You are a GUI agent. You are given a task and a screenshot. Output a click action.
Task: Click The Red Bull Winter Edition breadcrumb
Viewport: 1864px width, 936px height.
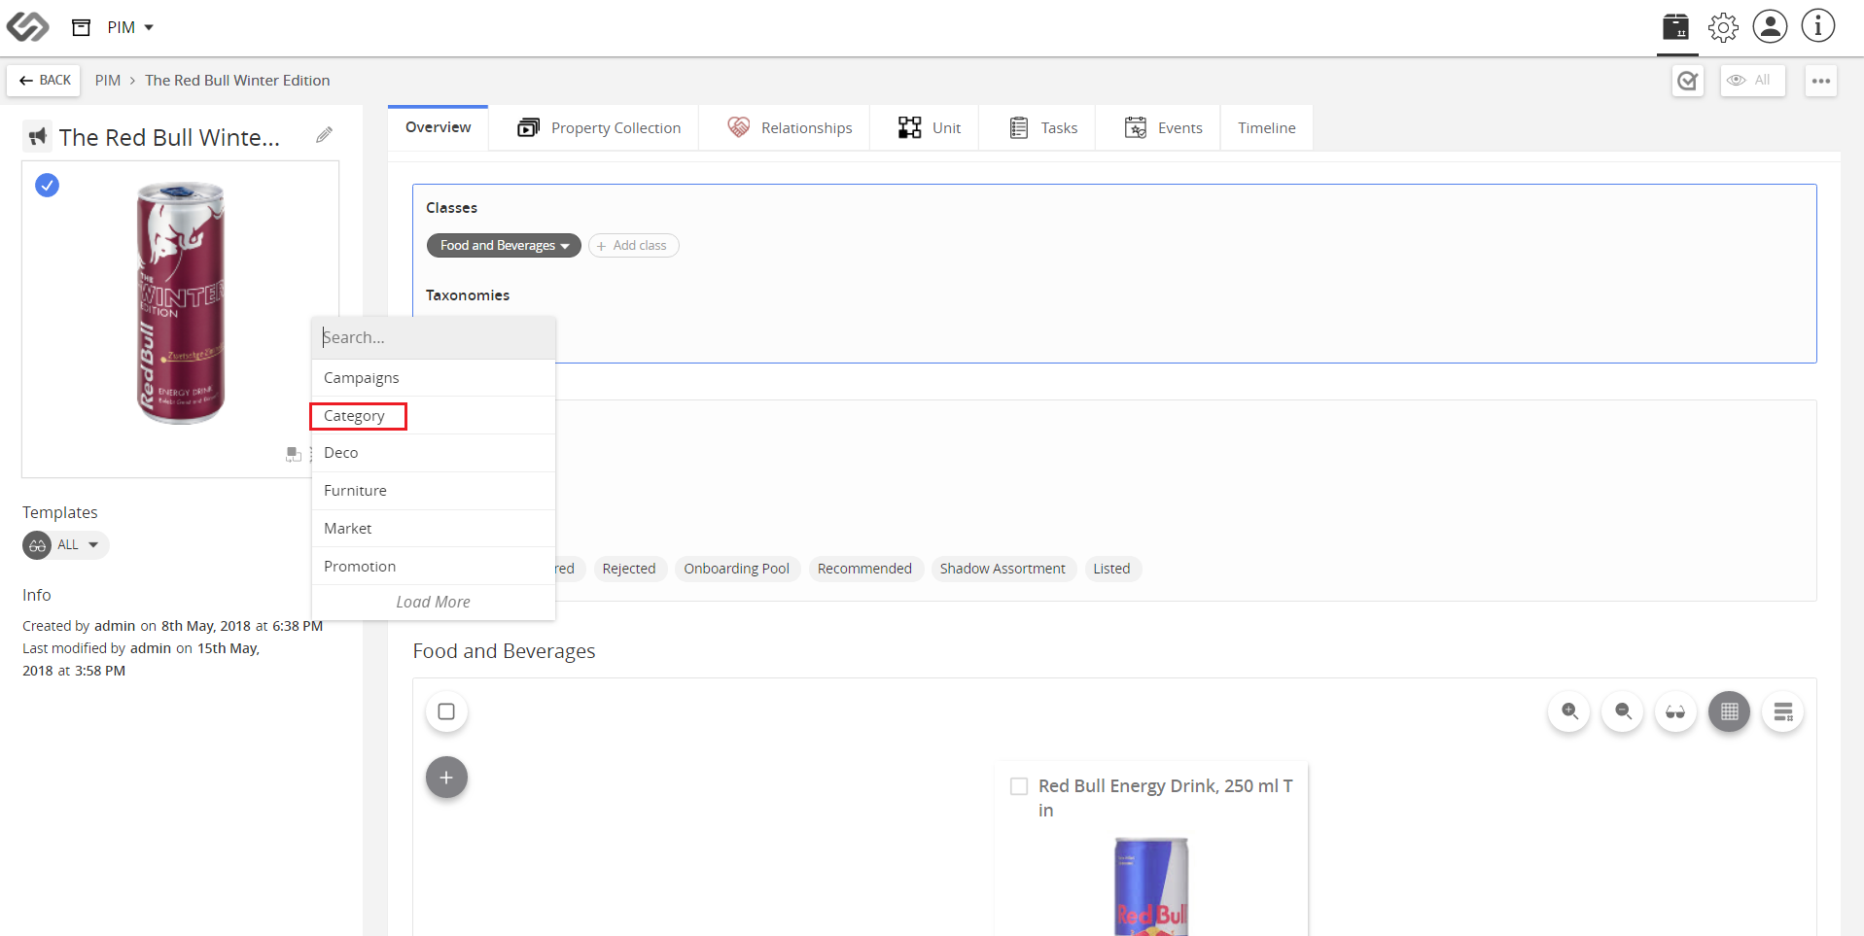tap(237, 80)
